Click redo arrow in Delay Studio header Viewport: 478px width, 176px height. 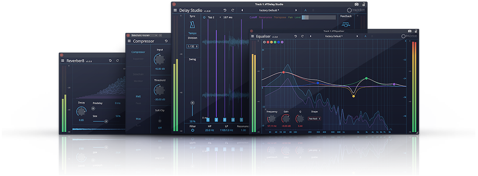click(x=232, y=10)
